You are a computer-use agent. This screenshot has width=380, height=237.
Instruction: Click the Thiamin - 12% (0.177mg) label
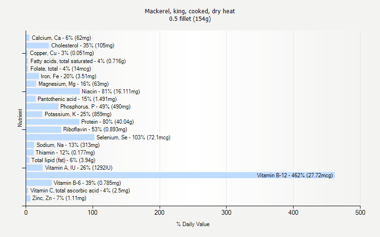coord(65,153)
